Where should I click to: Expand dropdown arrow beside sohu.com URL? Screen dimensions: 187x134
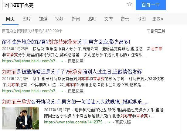pyautogui.click(x=109, y=123)
